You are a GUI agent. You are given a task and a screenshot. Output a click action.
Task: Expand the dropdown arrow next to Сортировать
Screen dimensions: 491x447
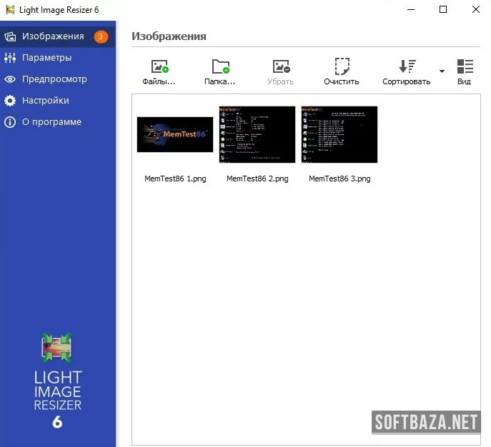click(442, 71)
